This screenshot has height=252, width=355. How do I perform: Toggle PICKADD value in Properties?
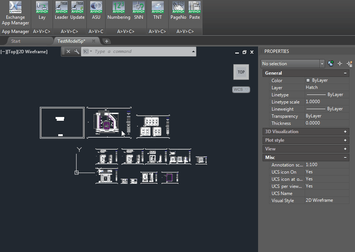(x=331, y=63)
